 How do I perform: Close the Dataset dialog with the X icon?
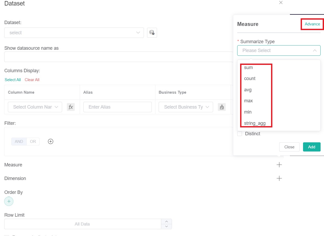[x=281, y=3]
